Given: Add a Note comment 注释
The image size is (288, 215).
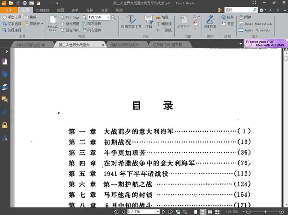Looking at the screenshot, I should point(149,22).
